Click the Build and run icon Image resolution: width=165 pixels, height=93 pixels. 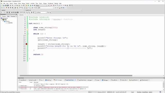tap(30, 5)
